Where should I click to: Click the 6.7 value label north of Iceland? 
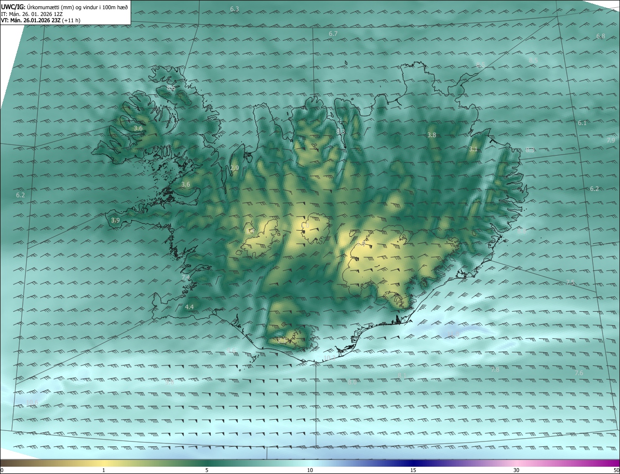click(333, 33)
